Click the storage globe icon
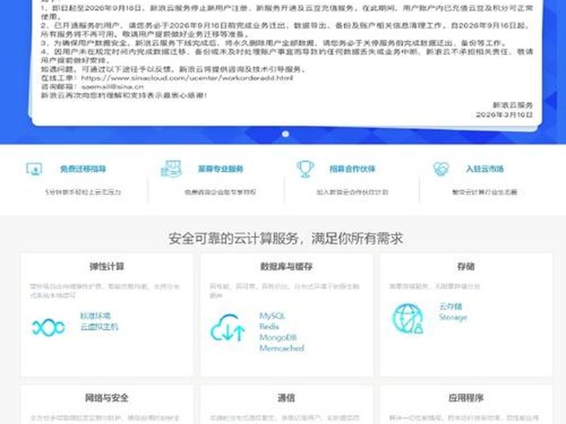 tap(408, 319)
